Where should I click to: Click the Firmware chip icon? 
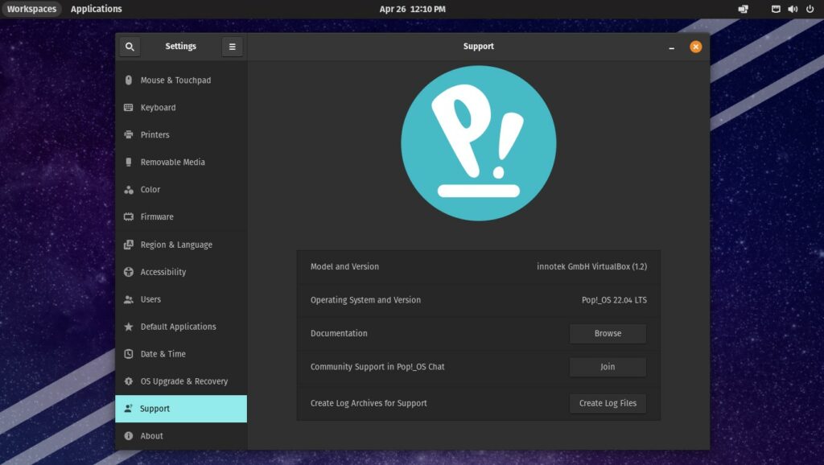click(x=128, y=217)
